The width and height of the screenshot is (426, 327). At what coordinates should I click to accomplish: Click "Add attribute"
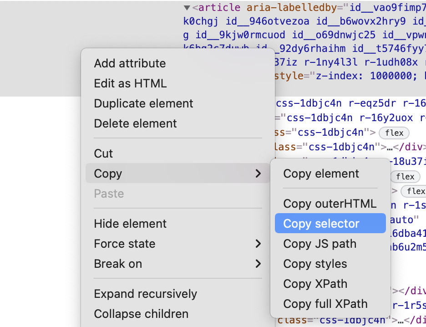click(129, 63)
